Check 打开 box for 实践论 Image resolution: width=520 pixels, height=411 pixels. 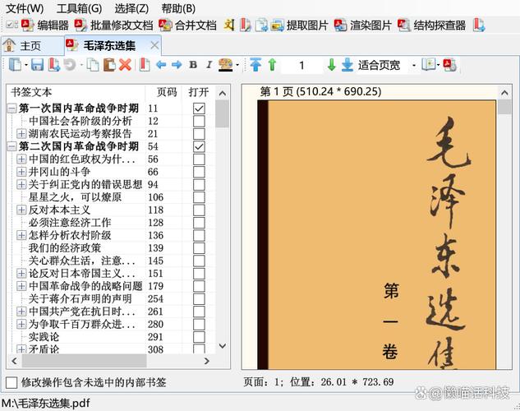(199, 337)
